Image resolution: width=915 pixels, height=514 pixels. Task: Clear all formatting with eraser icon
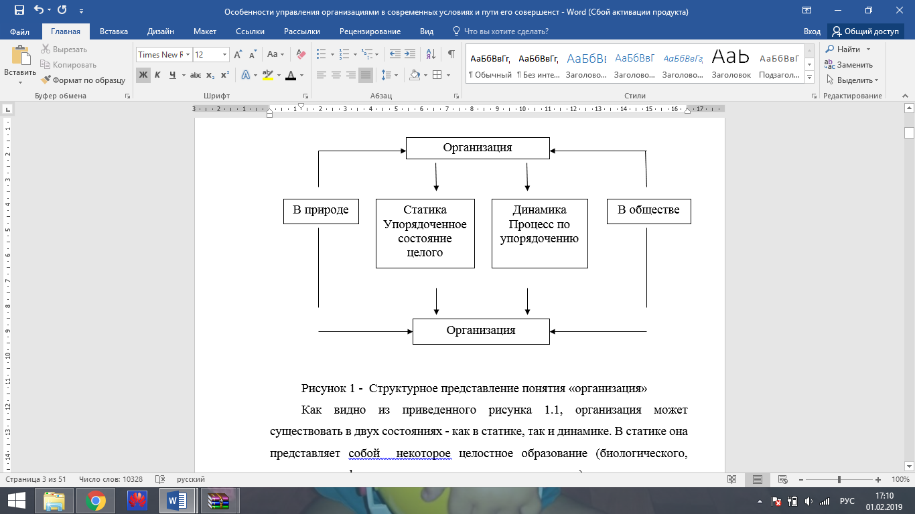[x=301, y=55]
